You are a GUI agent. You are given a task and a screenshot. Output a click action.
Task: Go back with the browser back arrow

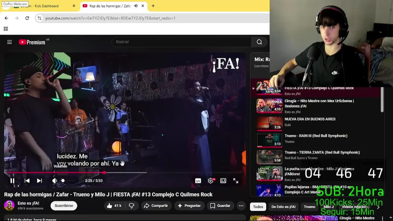(6, 18)
